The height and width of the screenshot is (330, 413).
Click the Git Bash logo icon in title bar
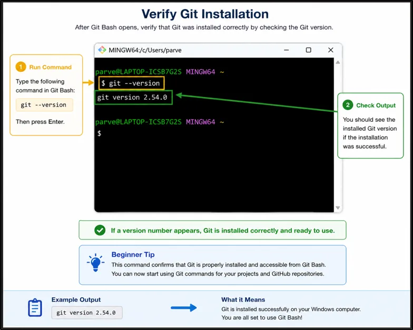pyautogui.click(x=102, y=50)
